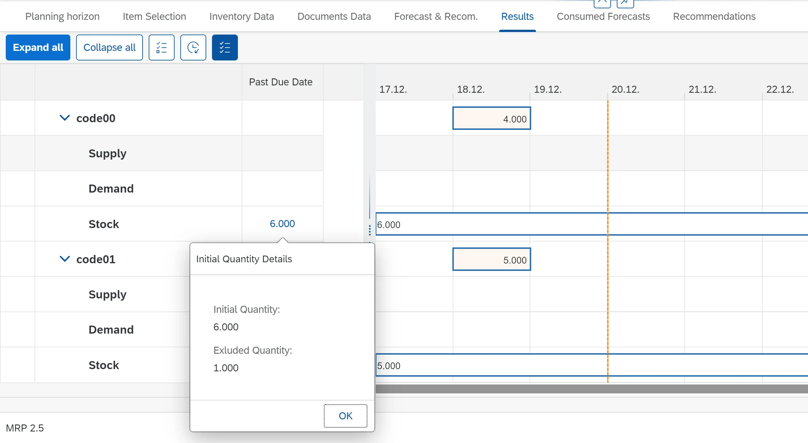Open the Inventory Data tab
This screenshot has width=808, height=443.
(241, 16)
